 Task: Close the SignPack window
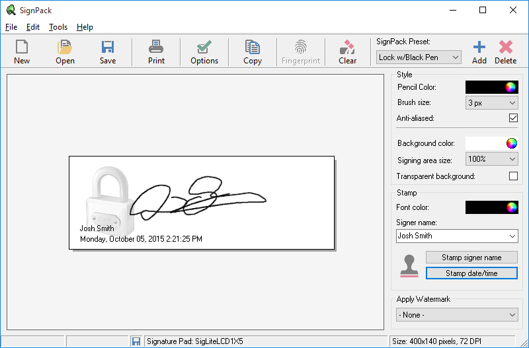pos(513,10)
